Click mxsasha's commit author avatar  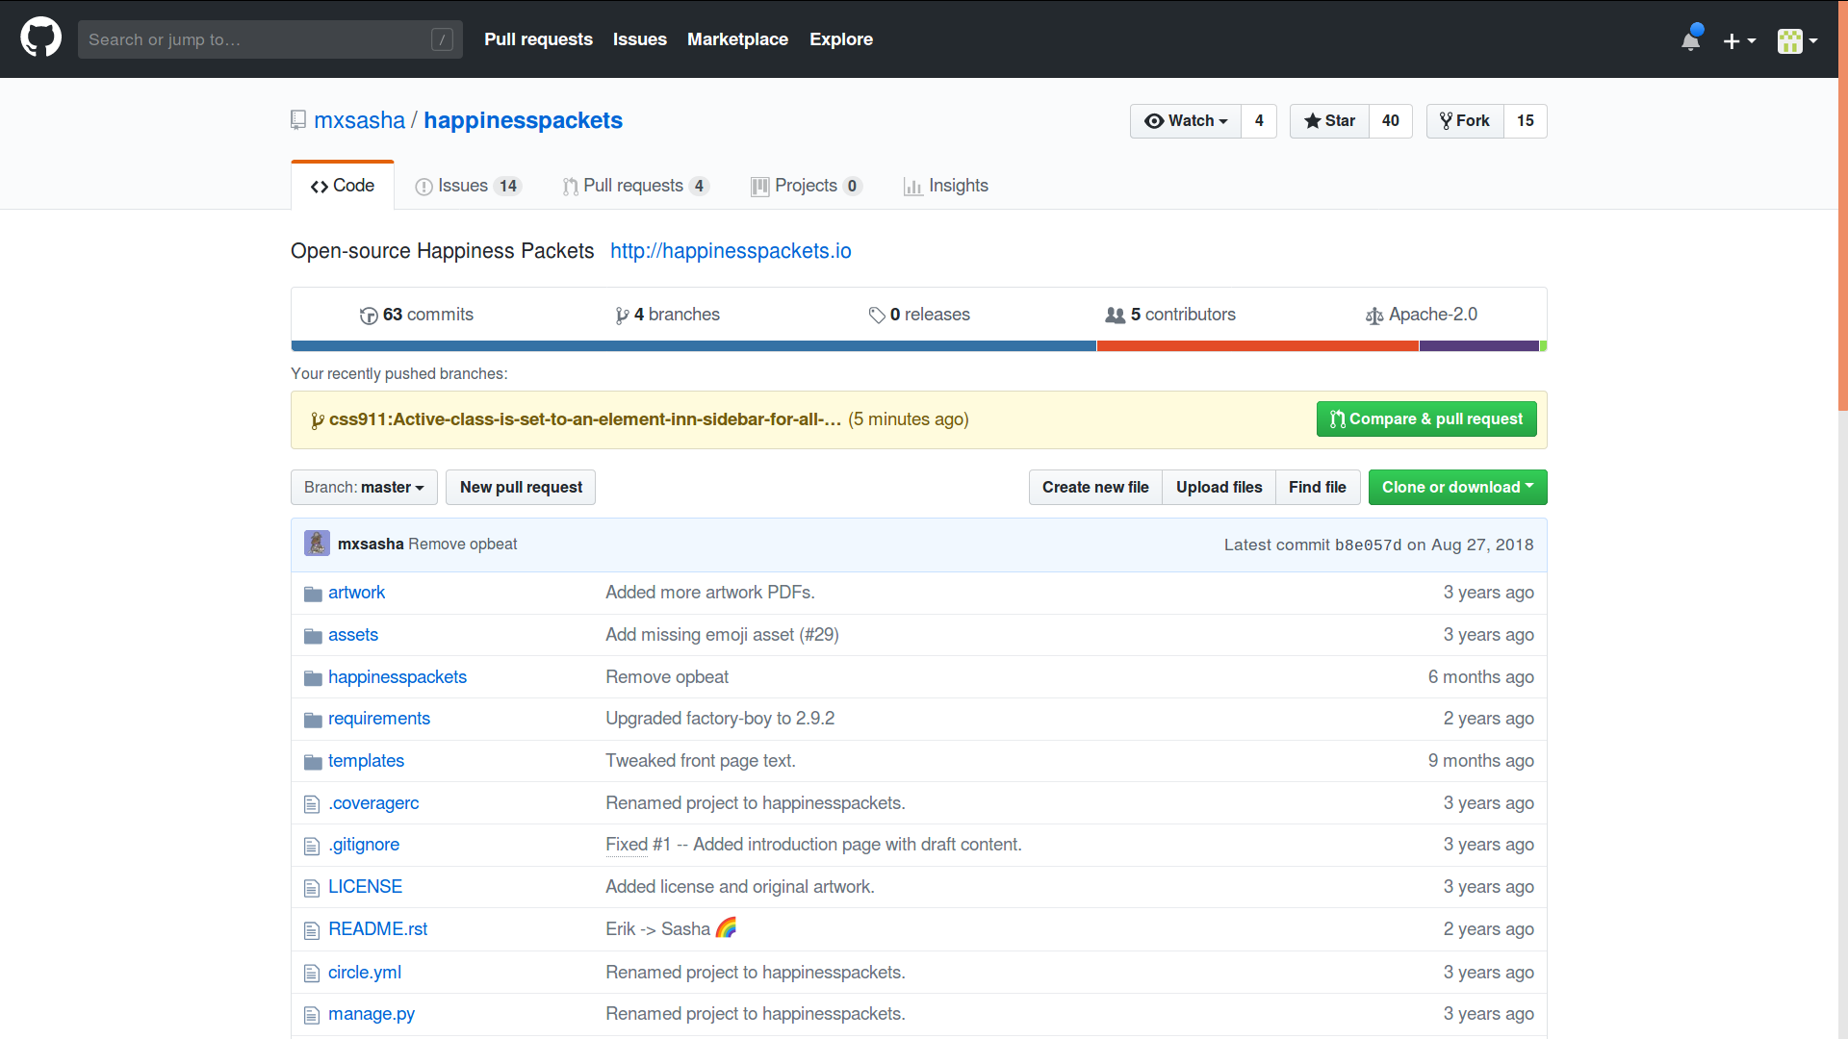pyautogui.click(x=317, y=544)
